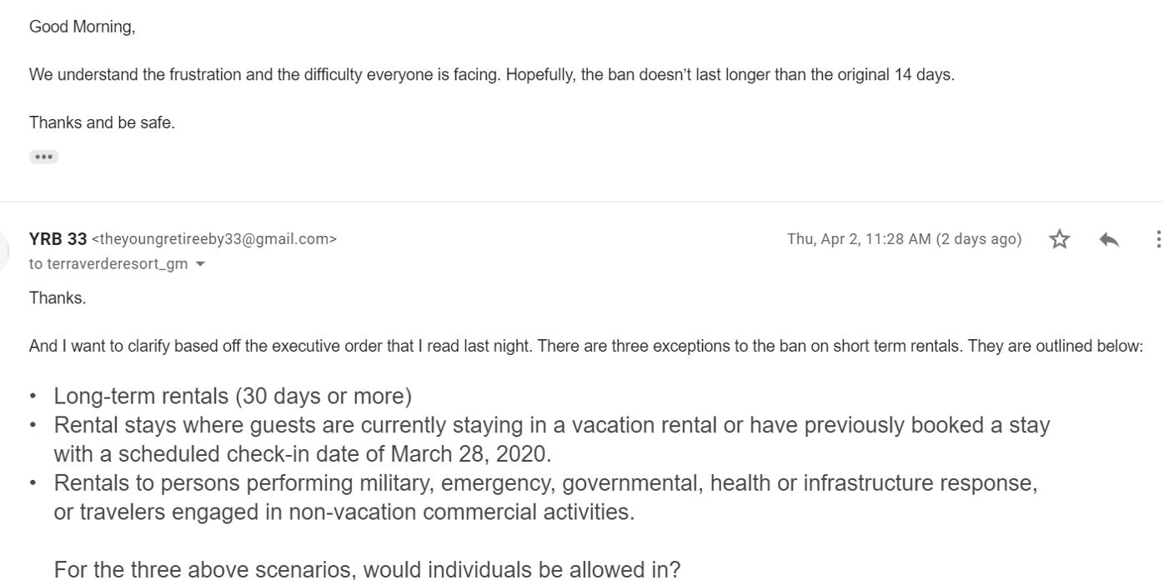This screenshot has width=1164, height=580.
Task: Open the three-dot more options menu
Action: (x=1158, y=240)
